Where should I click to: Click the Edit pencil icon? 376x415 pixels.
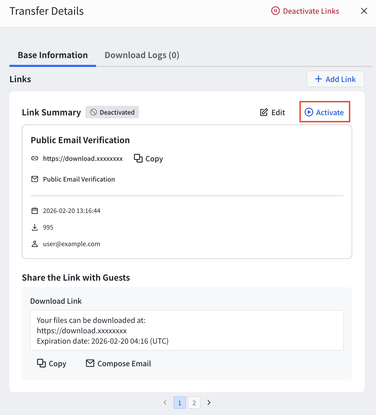264,112
